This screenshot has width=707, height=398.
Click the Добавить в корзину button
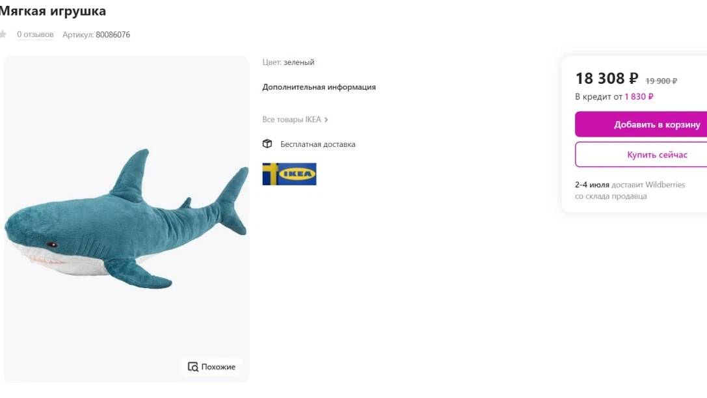pos(641,124)
